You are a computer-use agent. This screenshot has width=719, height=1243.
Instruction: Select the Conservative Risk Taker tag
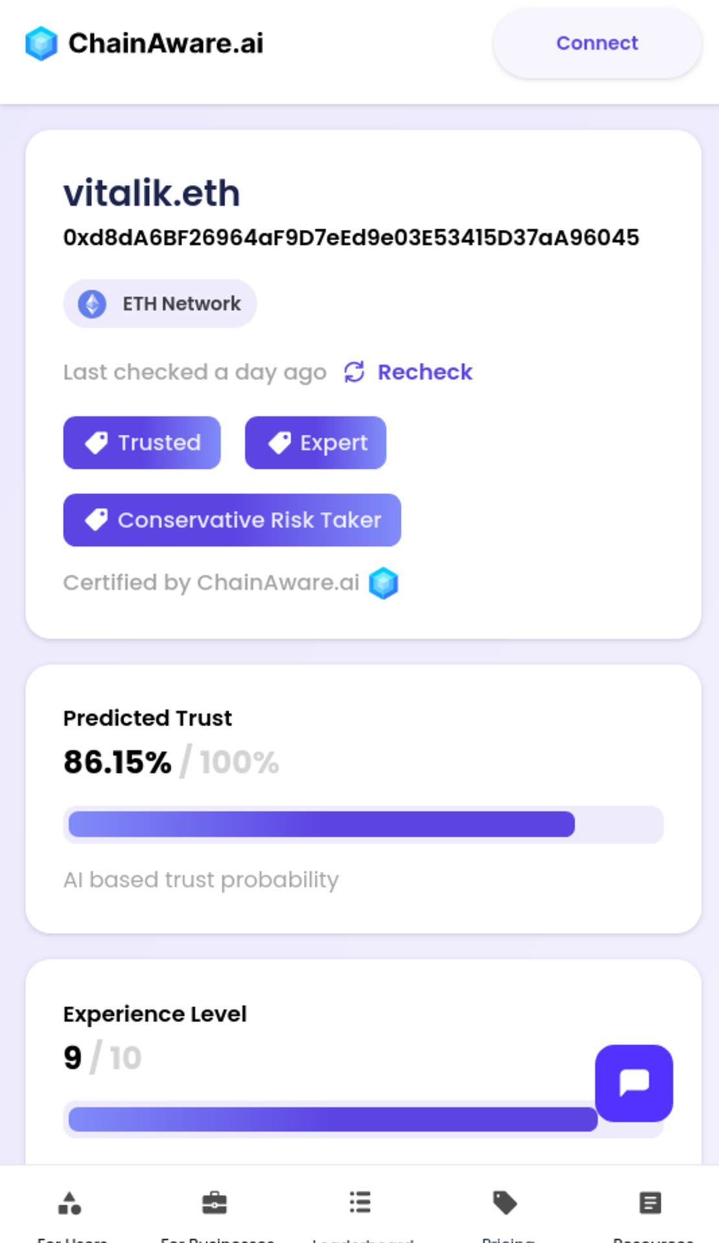[232, 520]
